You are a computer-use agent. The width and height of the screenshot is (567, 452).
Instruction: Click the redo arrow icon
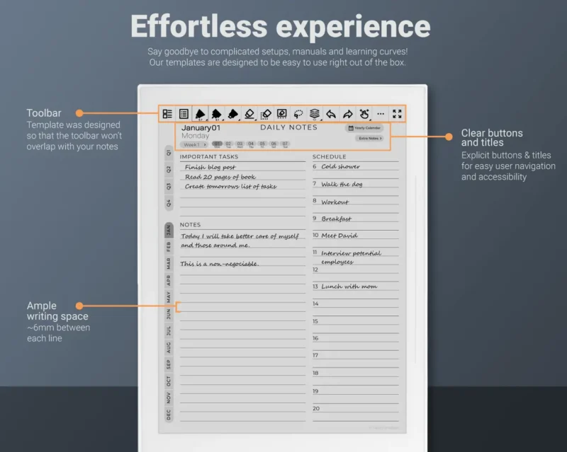347,113
